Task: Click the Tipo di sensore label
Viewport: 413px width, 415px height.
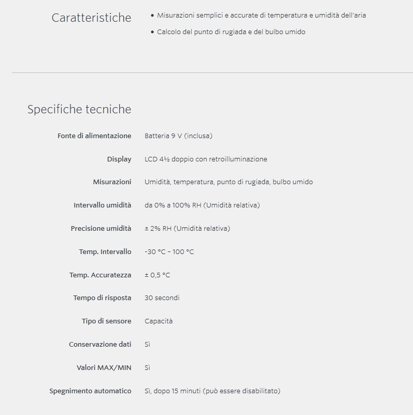Action: (106, 321)
